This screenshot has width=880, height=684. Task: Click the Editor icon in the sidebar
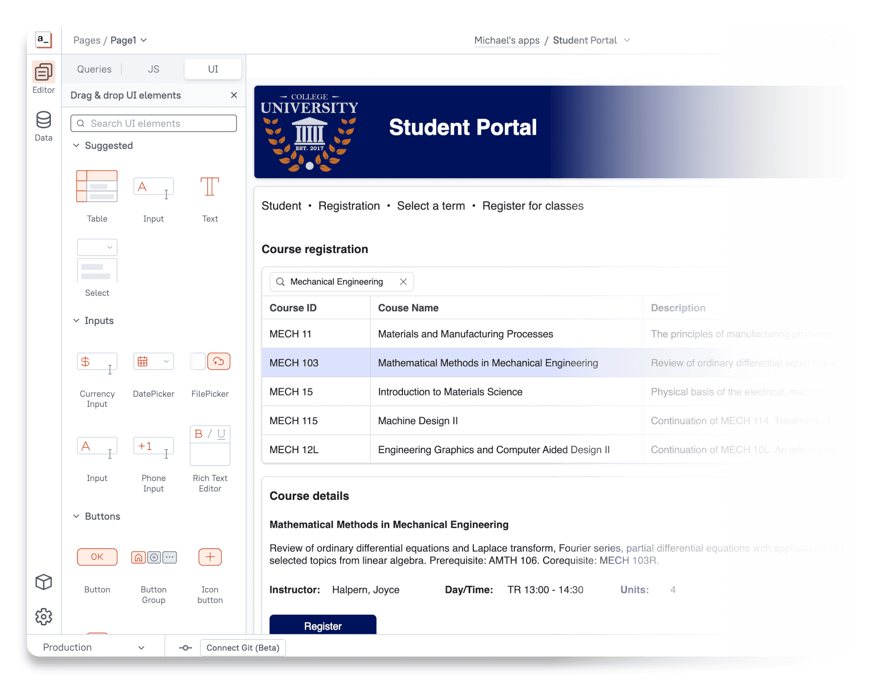(44, 72)
